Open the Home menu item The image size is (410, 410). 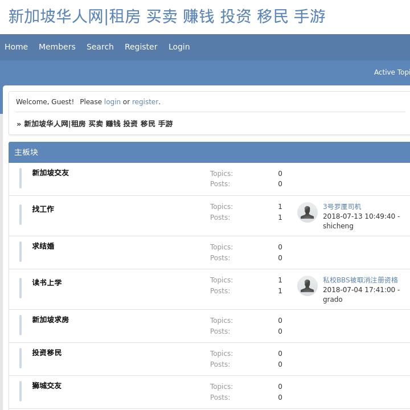(x=16, y=47)
